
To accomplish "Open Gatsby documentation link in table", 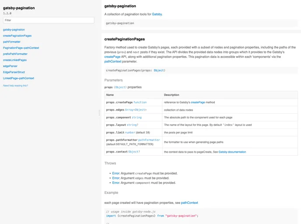I will pyautogui.click(x=232, y=152).
